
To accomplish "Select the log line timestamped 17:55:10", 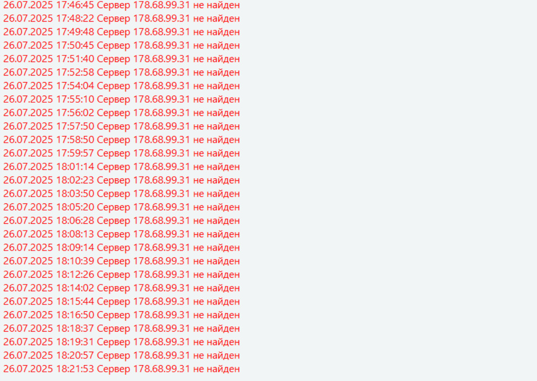I will pos(122,100).
